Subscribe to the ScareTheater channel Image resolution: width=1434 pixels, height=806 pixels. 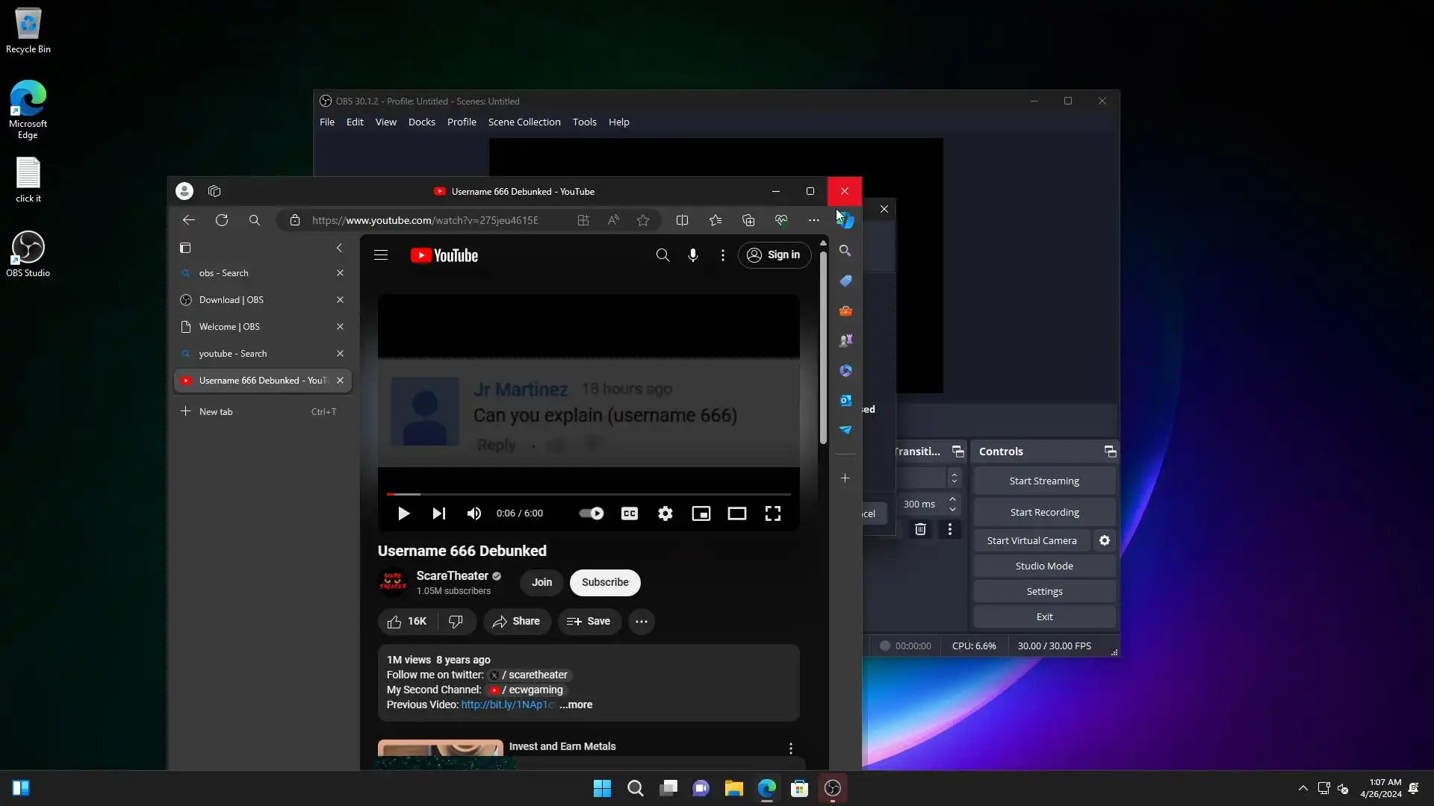click(x=604, y=582)
